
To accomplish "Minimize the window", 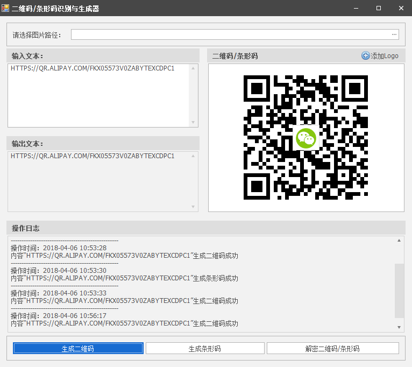I will point(356,8).
